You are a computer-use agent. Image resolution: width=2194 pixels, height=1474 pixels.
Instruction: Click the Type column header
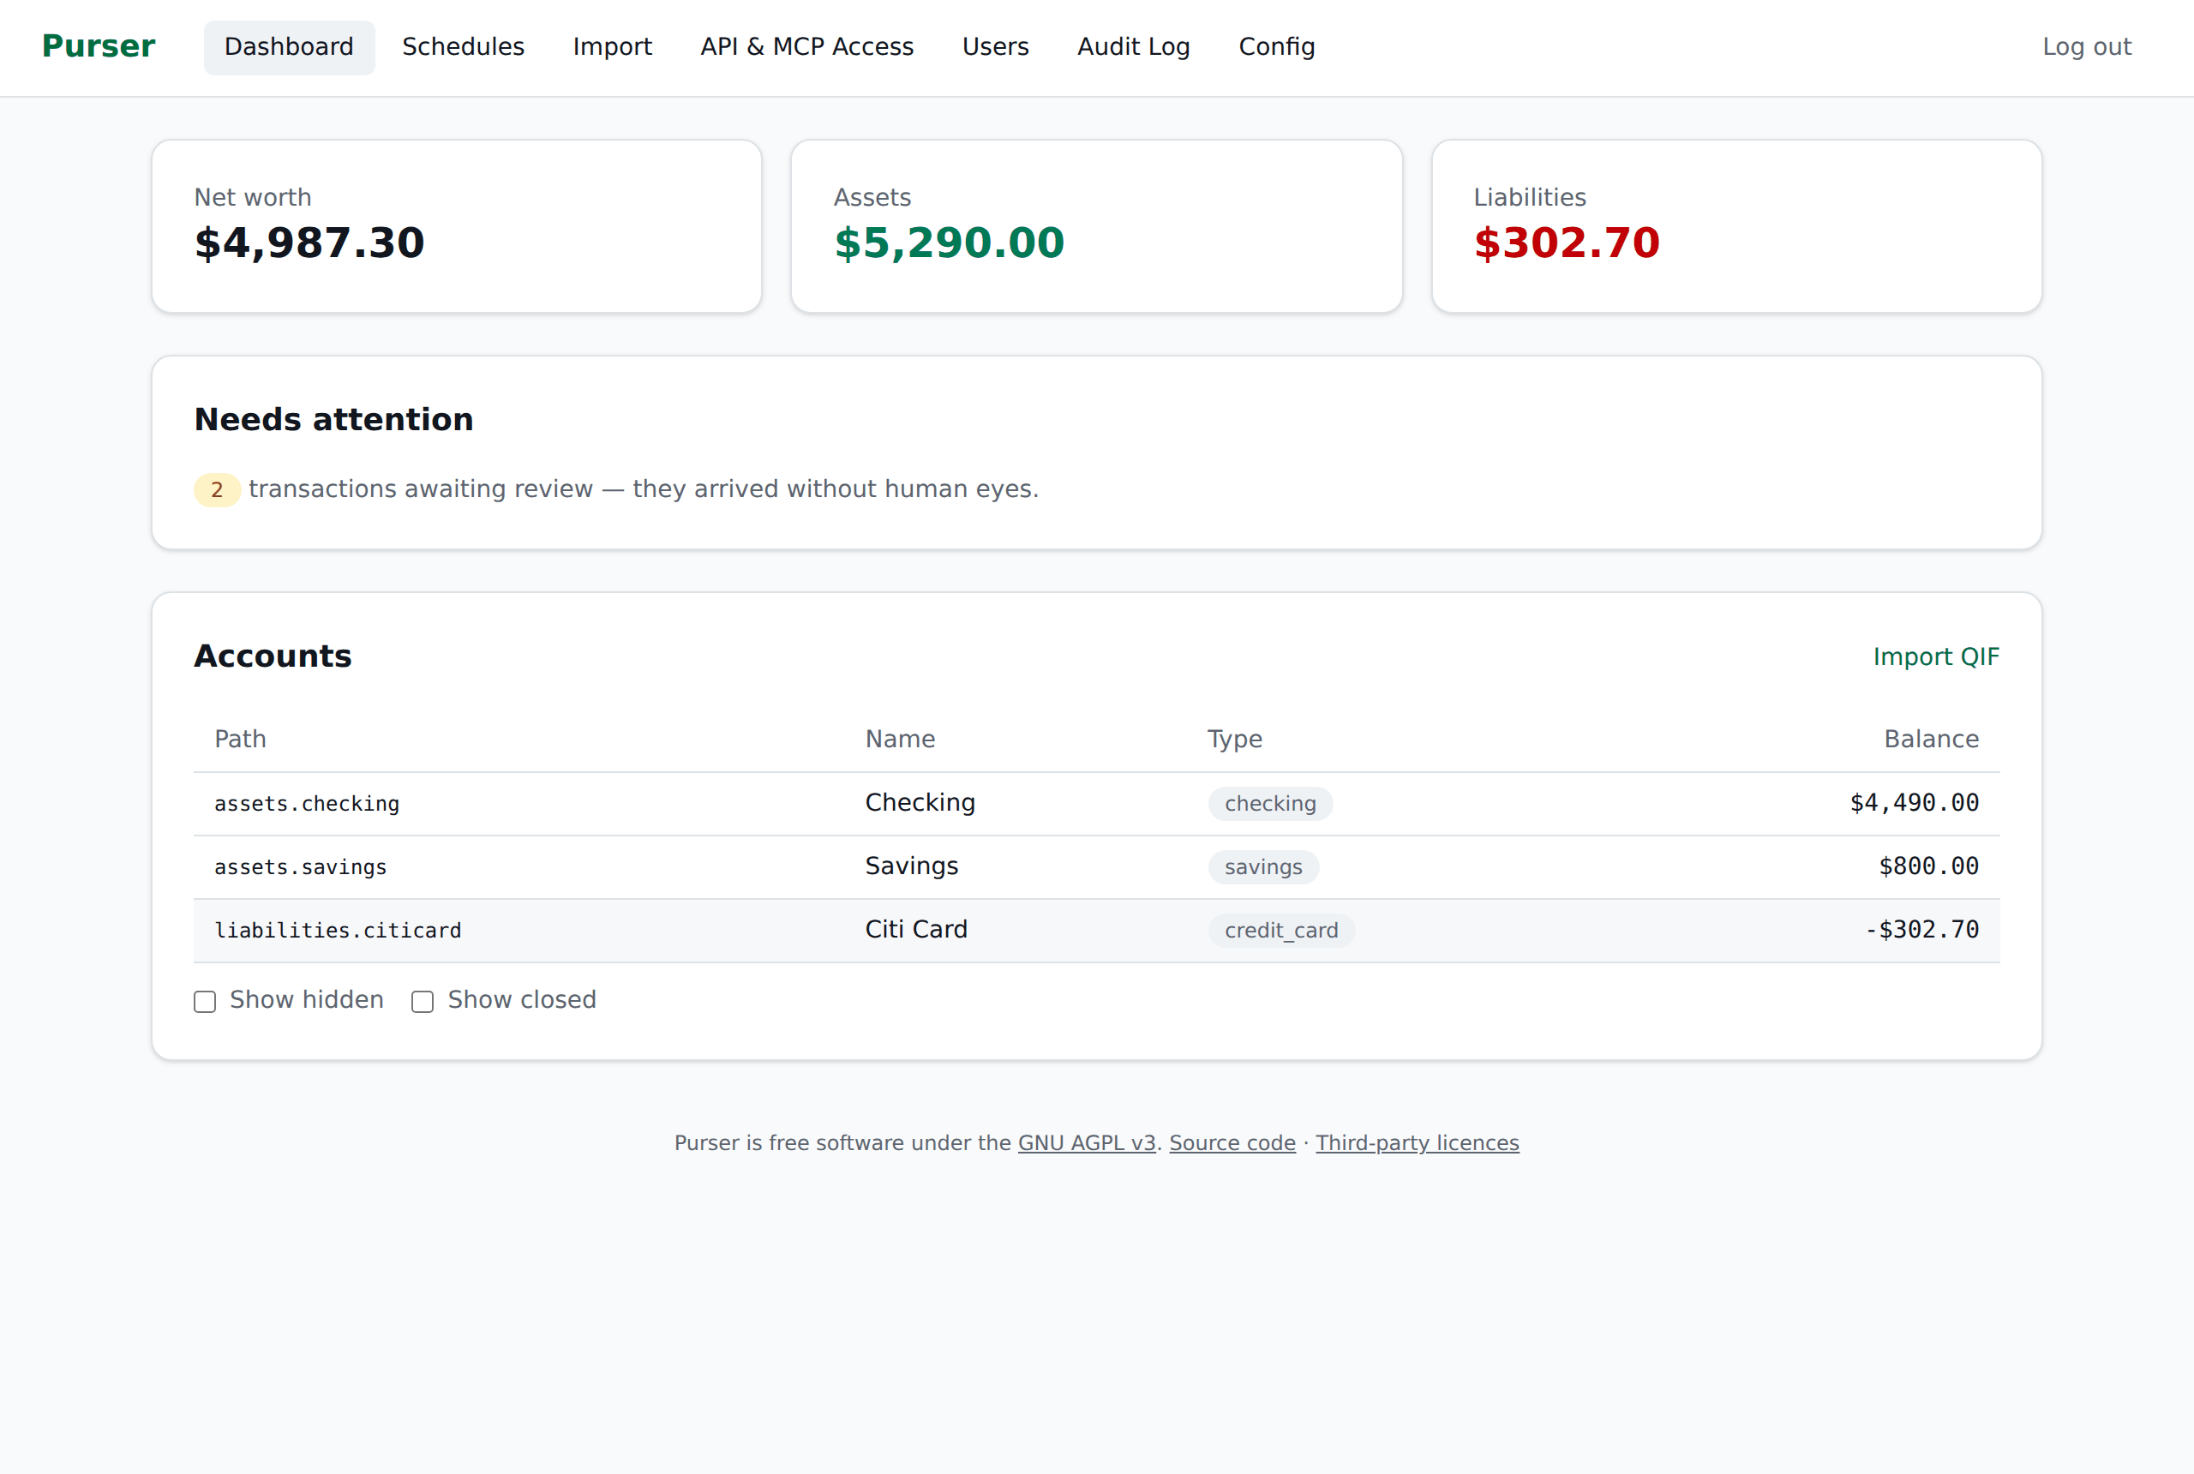tap(1234, 739)
